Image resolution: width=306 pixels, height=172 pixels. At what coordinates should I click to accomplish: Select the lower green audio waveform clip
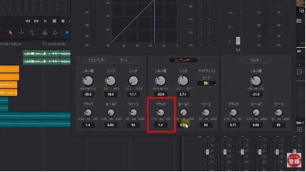46,62
